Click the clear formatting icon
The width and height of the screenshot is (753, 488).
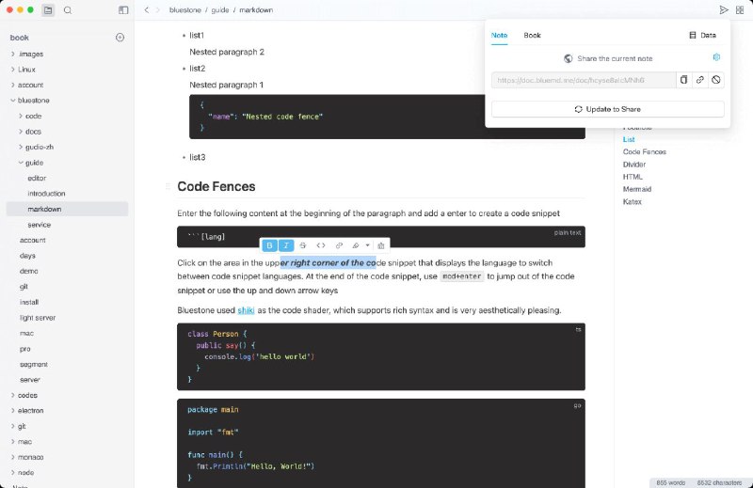(381, 245)
